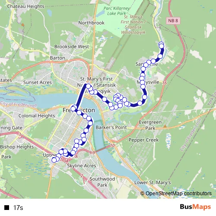The height and width of the screenshot is (216, 216).
Task: Select the northernmost bus stop marker
Action: point(161,44)
